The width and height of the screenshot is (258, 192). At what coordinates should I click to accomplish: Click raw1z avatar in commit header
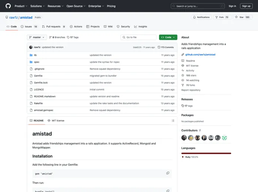[31, 47]
